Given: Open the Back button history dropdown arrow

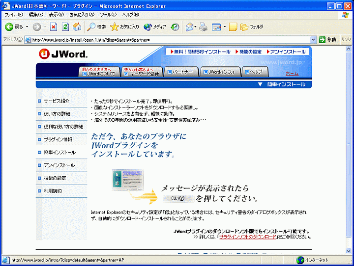Looking at the screenshot, I should click(x=28, y=27).
